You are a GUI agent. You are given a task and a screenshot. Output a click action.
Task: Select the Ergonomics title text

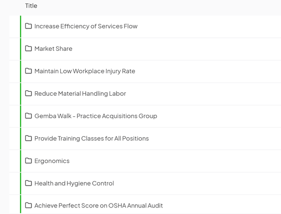pyautogui.click(x=52, y=161)
